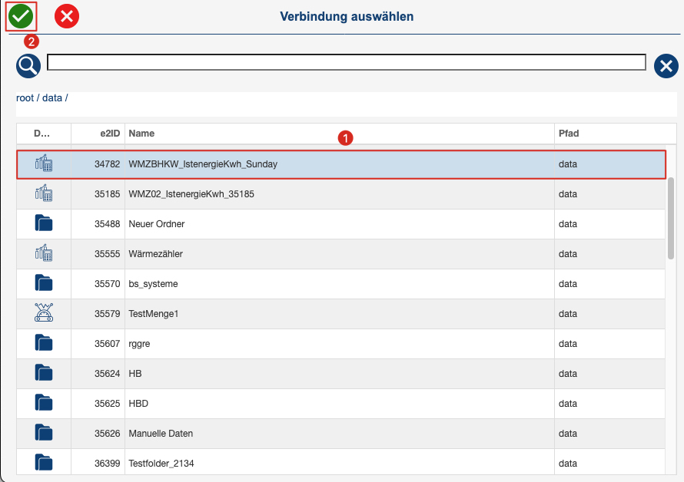Open the HBD folder entry
Image resolution: width=684 pixels, height=482 pixels.
point(340,404)
